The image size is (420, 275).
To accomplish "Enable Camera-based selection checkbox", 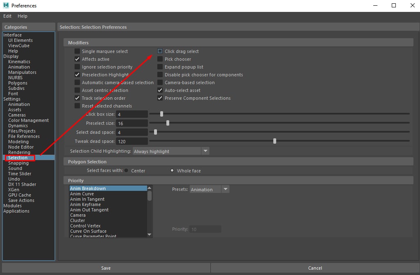I will (160, 82).
